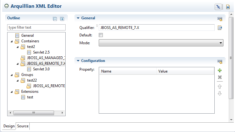Switch to the Source tab
Viewport: 235px width, 132px height.
click(23, 126)
